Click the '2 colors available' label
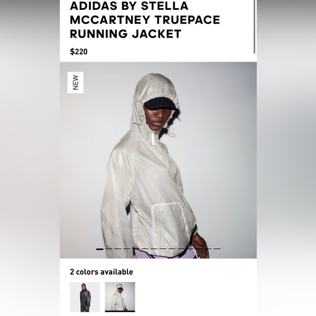This screenshot has width=316, height=316. coord(101,272)
